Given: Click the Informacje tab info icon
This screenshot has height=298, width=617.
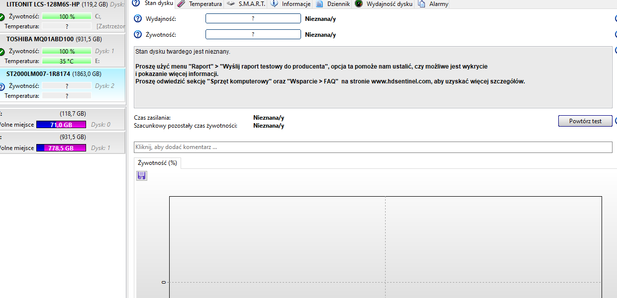Looking at the screenshot, I should click(x=274, y=4).
